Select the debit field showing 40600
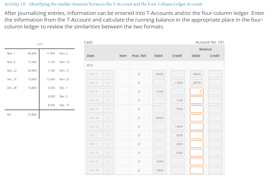The image size is (272, 181). [159, 74]
